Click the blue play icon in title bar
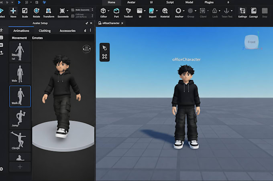The height and width of the screenshot is (181, 273). (x=19, y=2)
